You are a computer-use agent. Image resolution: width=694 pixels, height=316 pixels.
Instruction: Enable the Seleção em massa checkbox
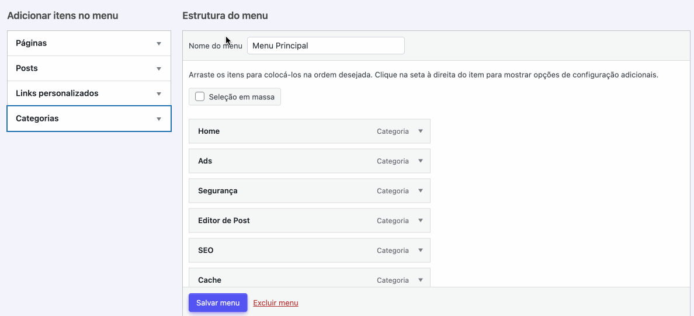200,96
